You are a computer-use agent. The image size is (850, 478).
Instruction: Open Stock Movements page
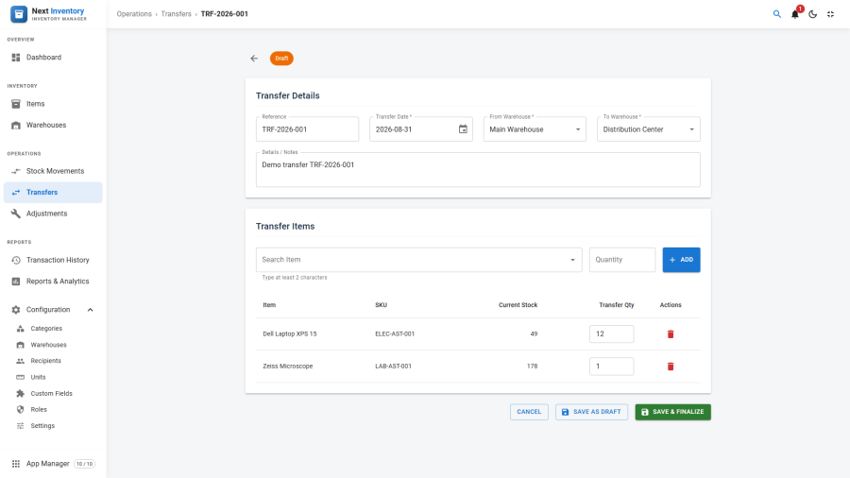click(53, 171)
